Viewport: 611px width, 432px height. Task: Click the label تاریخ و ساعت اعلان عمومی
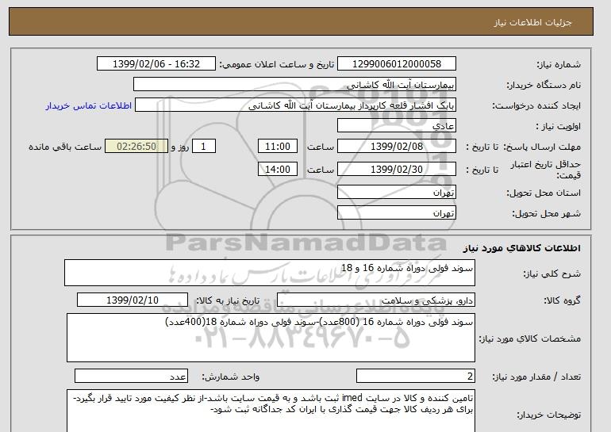point(277,64)
